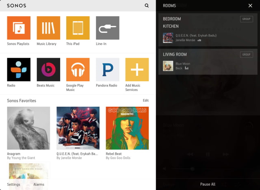Open the TuneIn Radio tile

point(19,69)
